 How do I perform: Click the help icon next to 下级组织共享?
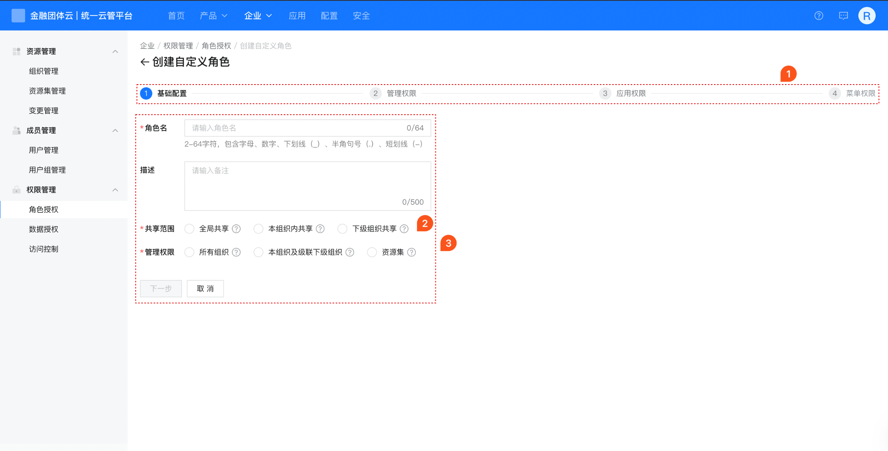click(x=404, y=229)
